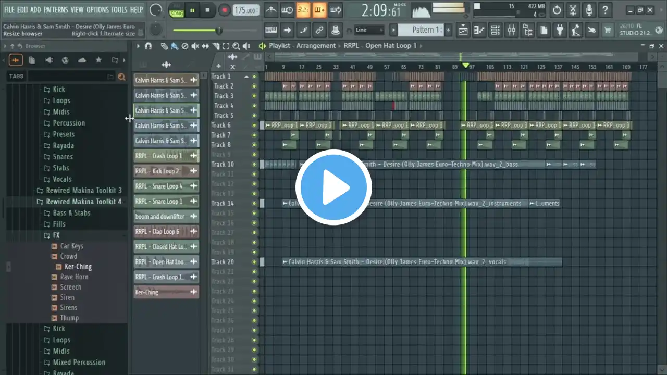Add new pattern with plus button
This screenshot has width=667, height=375.
(448, 30)
